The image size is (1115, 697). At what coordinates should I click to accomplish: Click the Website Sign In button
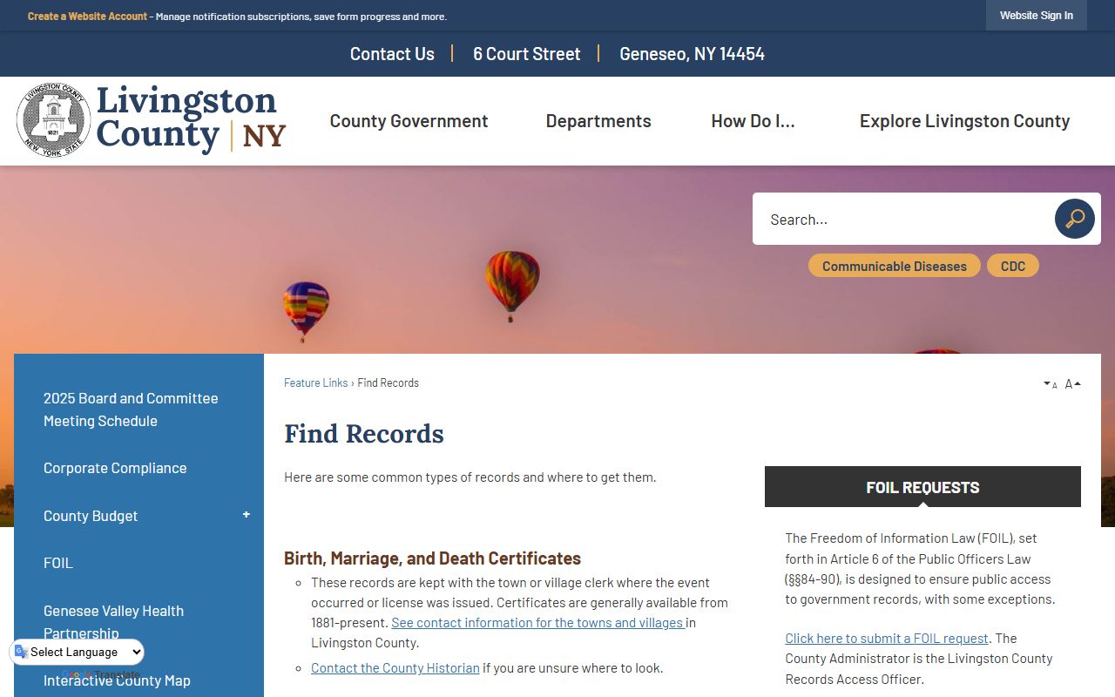[1036, 16]
